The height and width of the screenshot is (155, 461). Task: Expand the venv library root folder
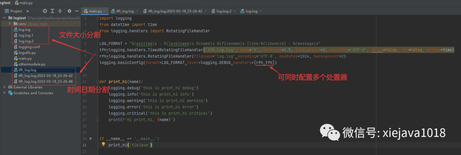[x=9, y=23]
